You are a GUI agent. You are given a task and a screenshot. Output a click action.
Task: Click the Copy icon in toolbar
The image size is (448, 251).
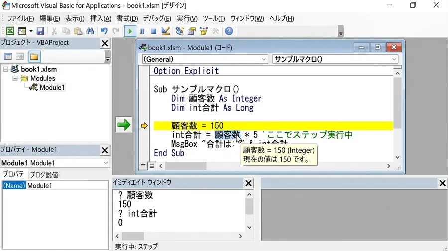[x=66, y=31]
